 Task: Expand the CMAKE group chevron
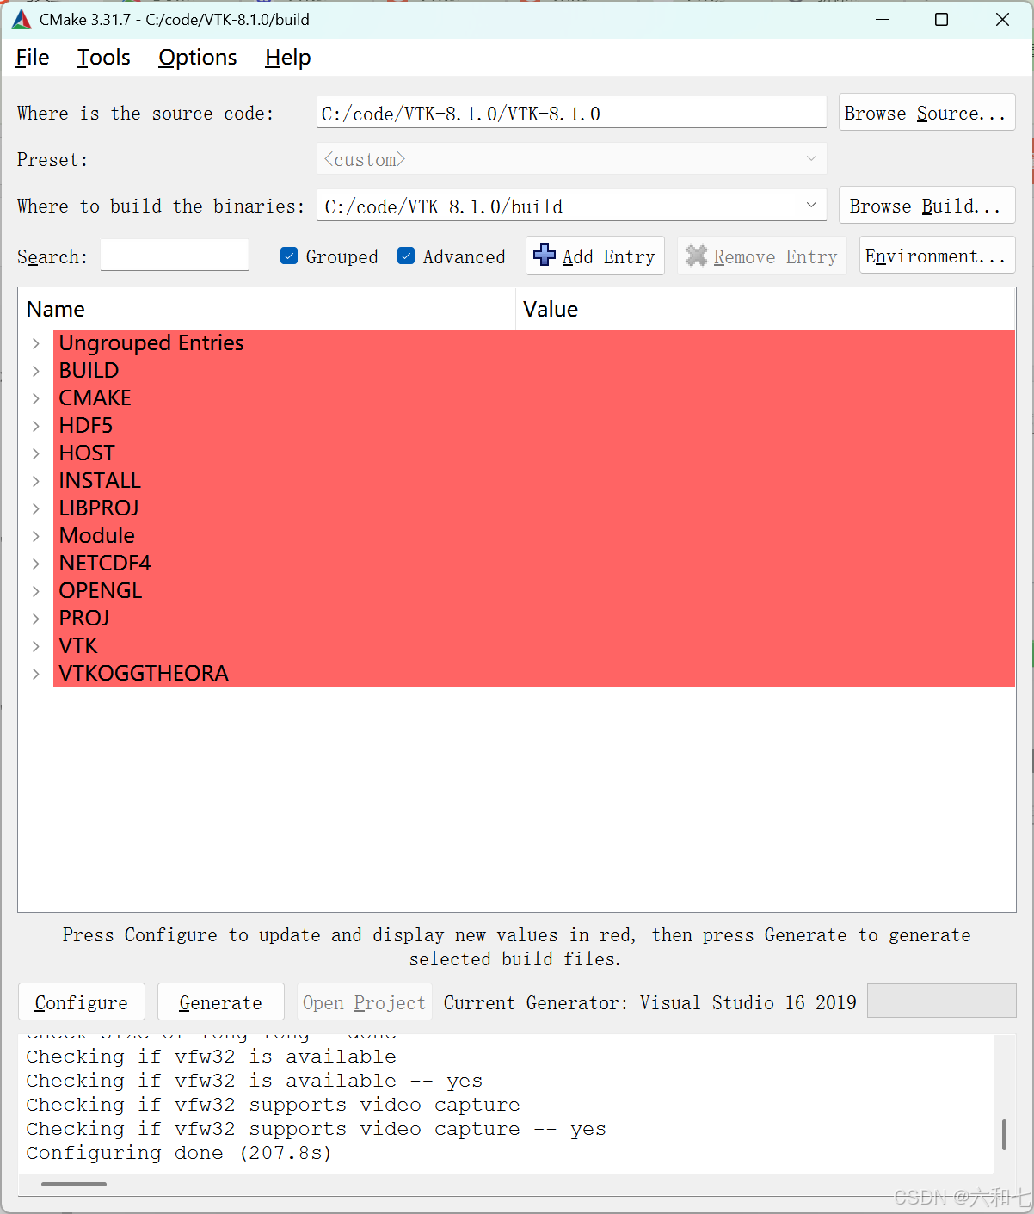point(36,398)
